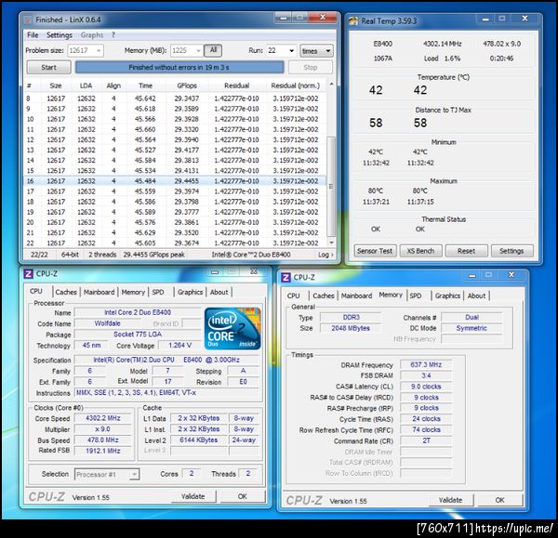
Task: Switch to Mainboard tab in left CPU-Z
Action: [99, 292]
